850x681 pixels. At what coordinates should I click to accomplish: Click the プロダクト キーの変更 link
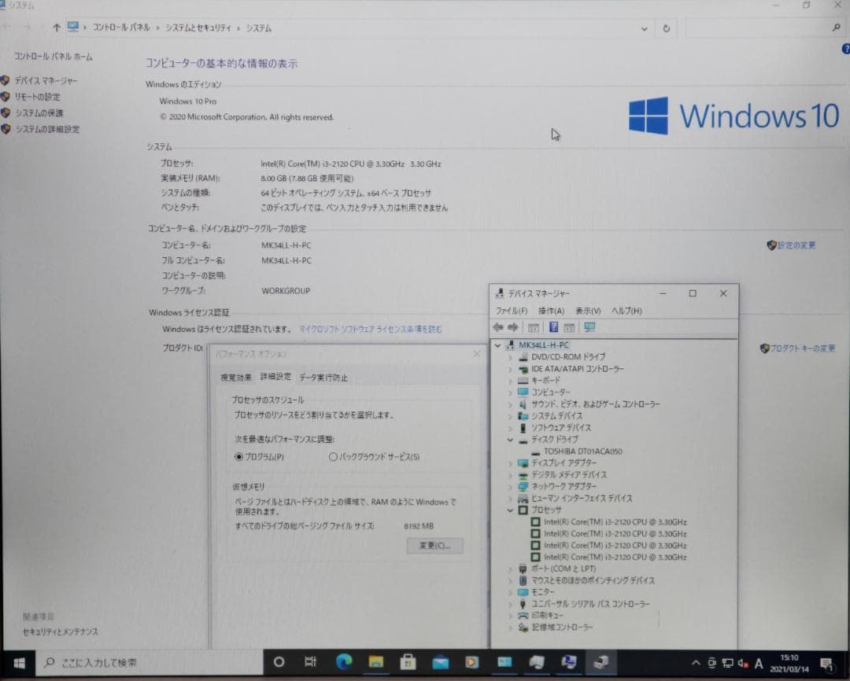tap(802, 347)
